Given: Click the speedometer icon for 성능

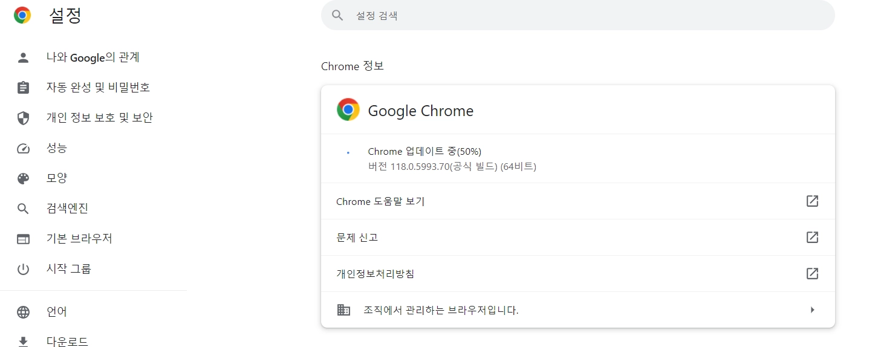Looking at the screenshot, I should point(23,148).
